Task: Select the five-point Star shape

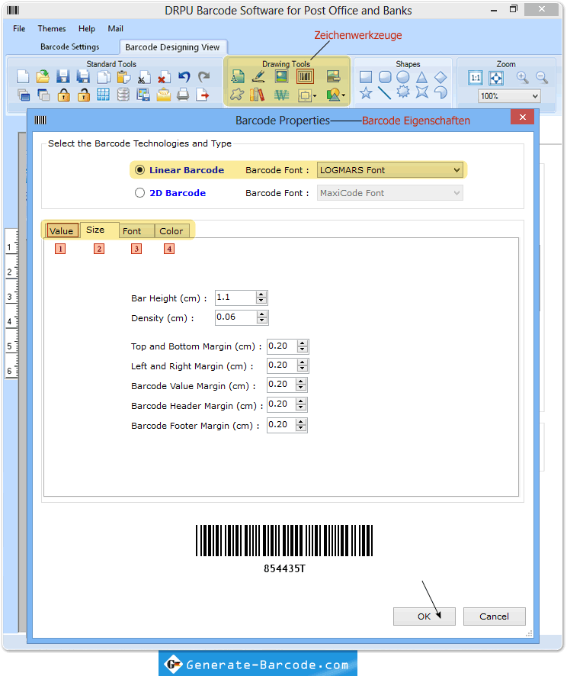Action: [366, 92]
